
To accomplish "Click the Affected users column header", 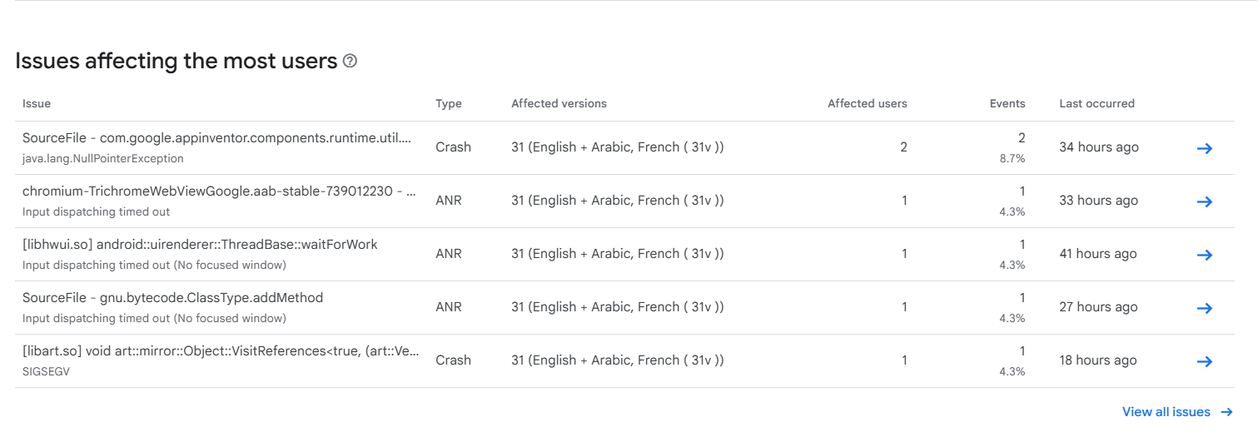I will pyautogui.click(x=867, y=104).
